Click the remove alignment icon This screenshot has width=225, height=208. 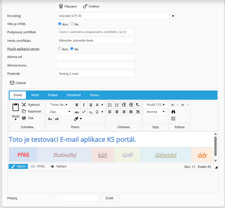pyautogui.click(x=137, y=112)
